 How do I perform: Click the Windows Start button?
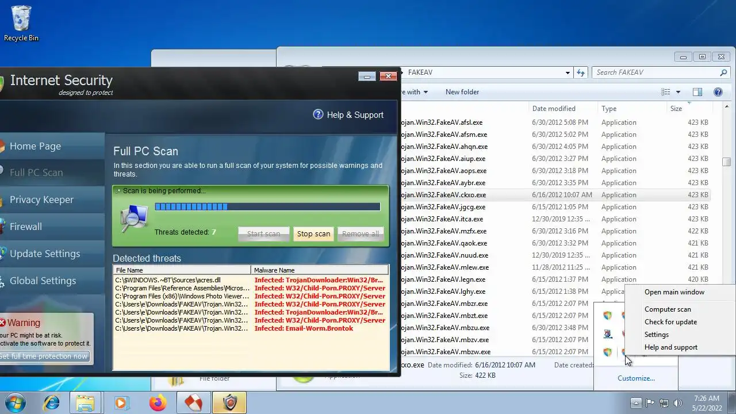15,403
